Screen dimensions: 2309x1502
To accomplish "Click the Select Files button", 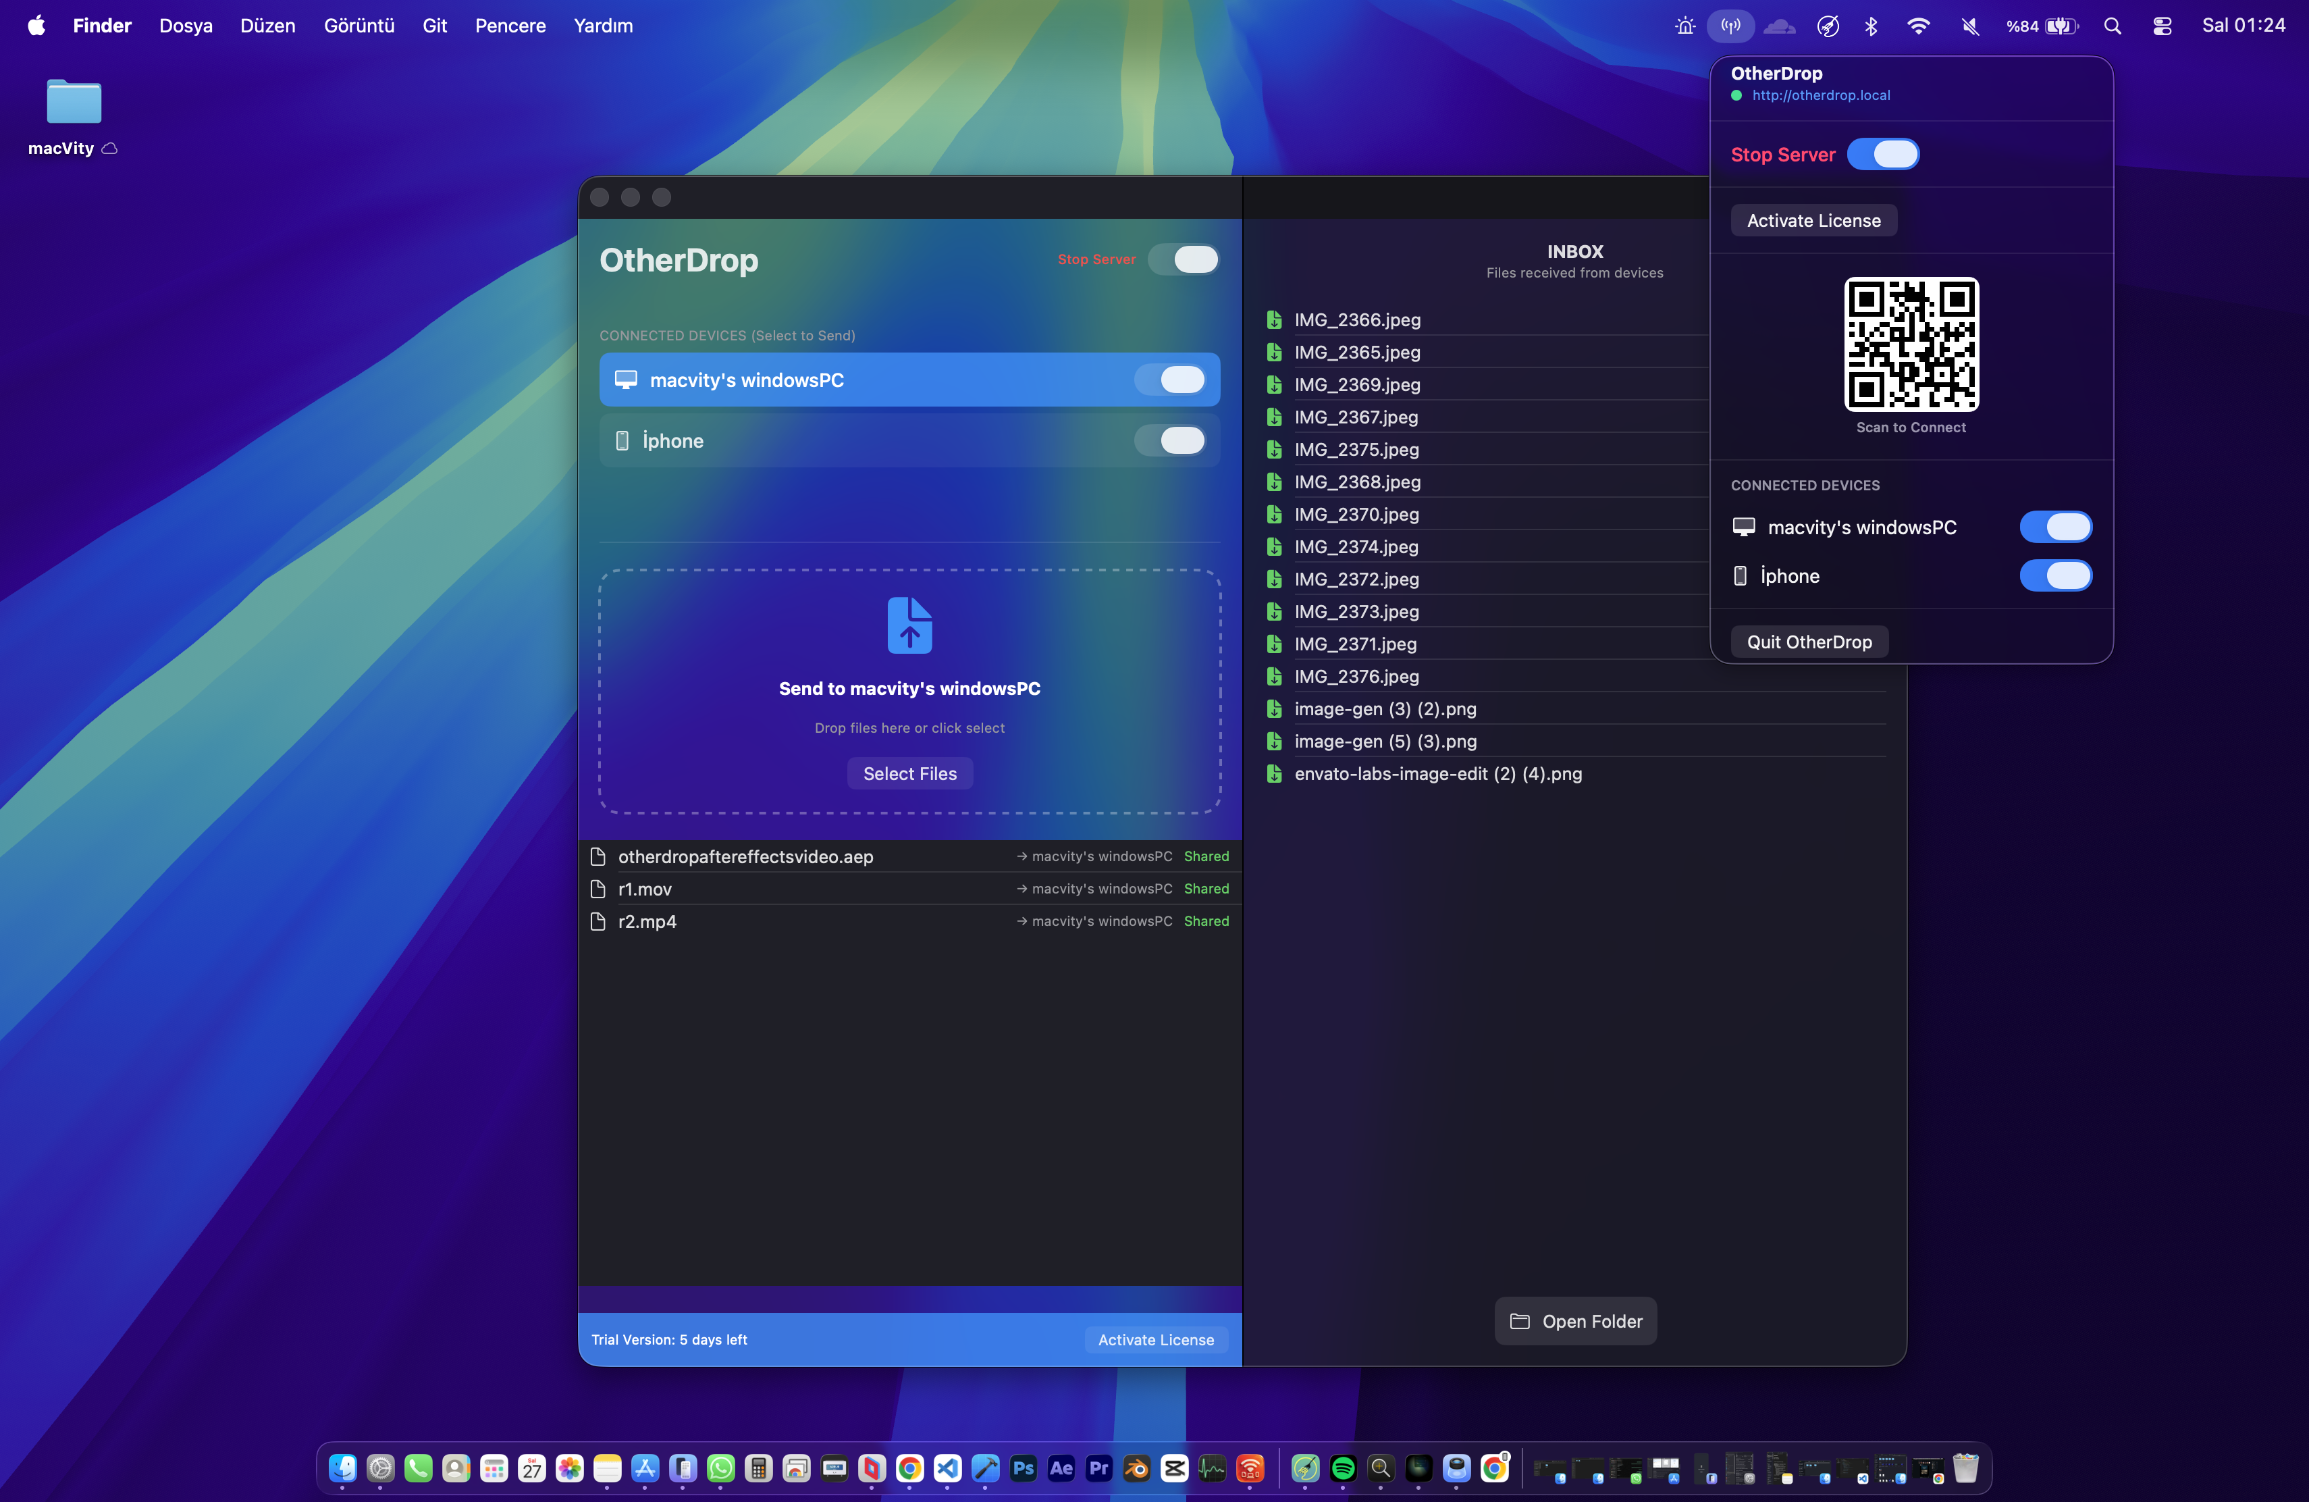I will [909, 773].
